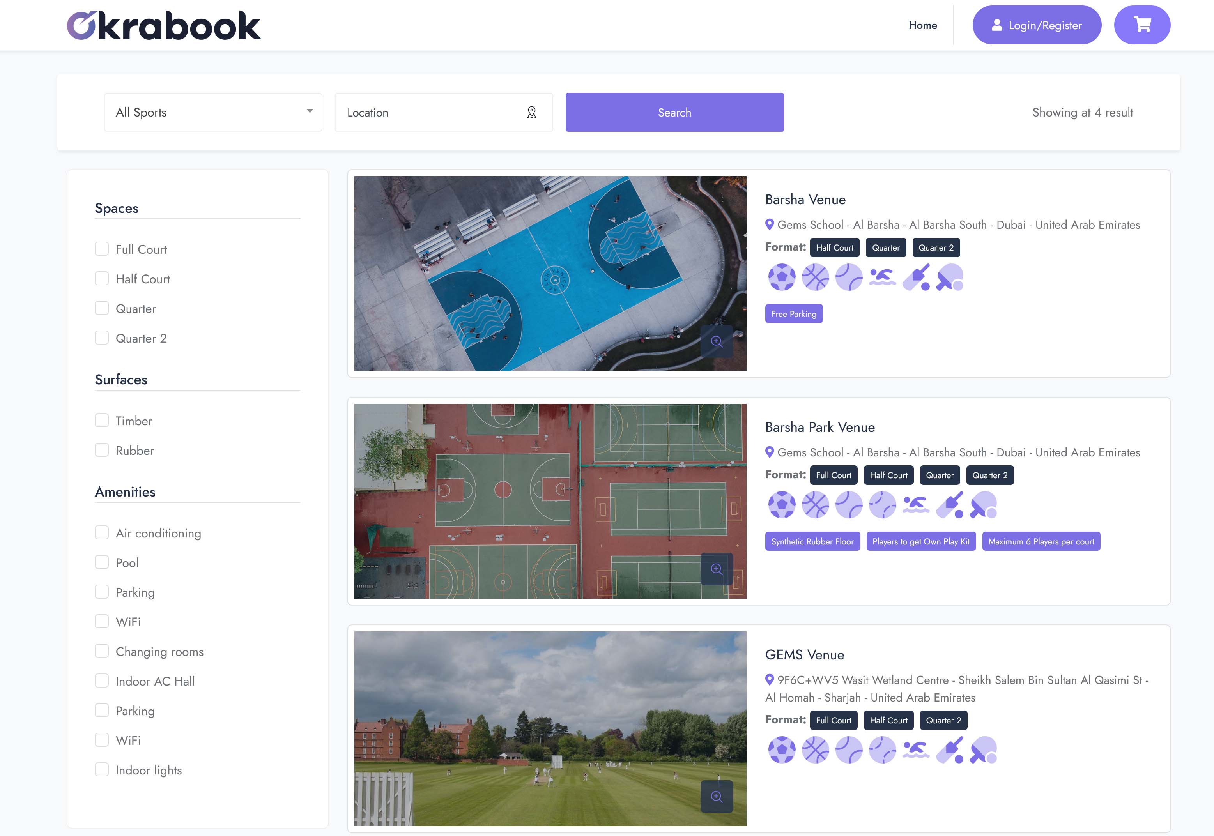
Task: Select the Changing rooms amenity checkbox
Action: click(102, 651)
